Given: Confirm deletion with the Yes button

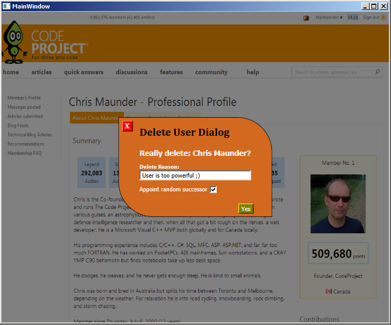Looking at the screenshot, I should point(246,209).
